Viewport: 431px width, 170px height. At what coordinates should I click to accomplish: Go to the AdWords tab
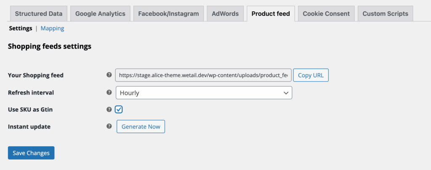tap(225, 13)
